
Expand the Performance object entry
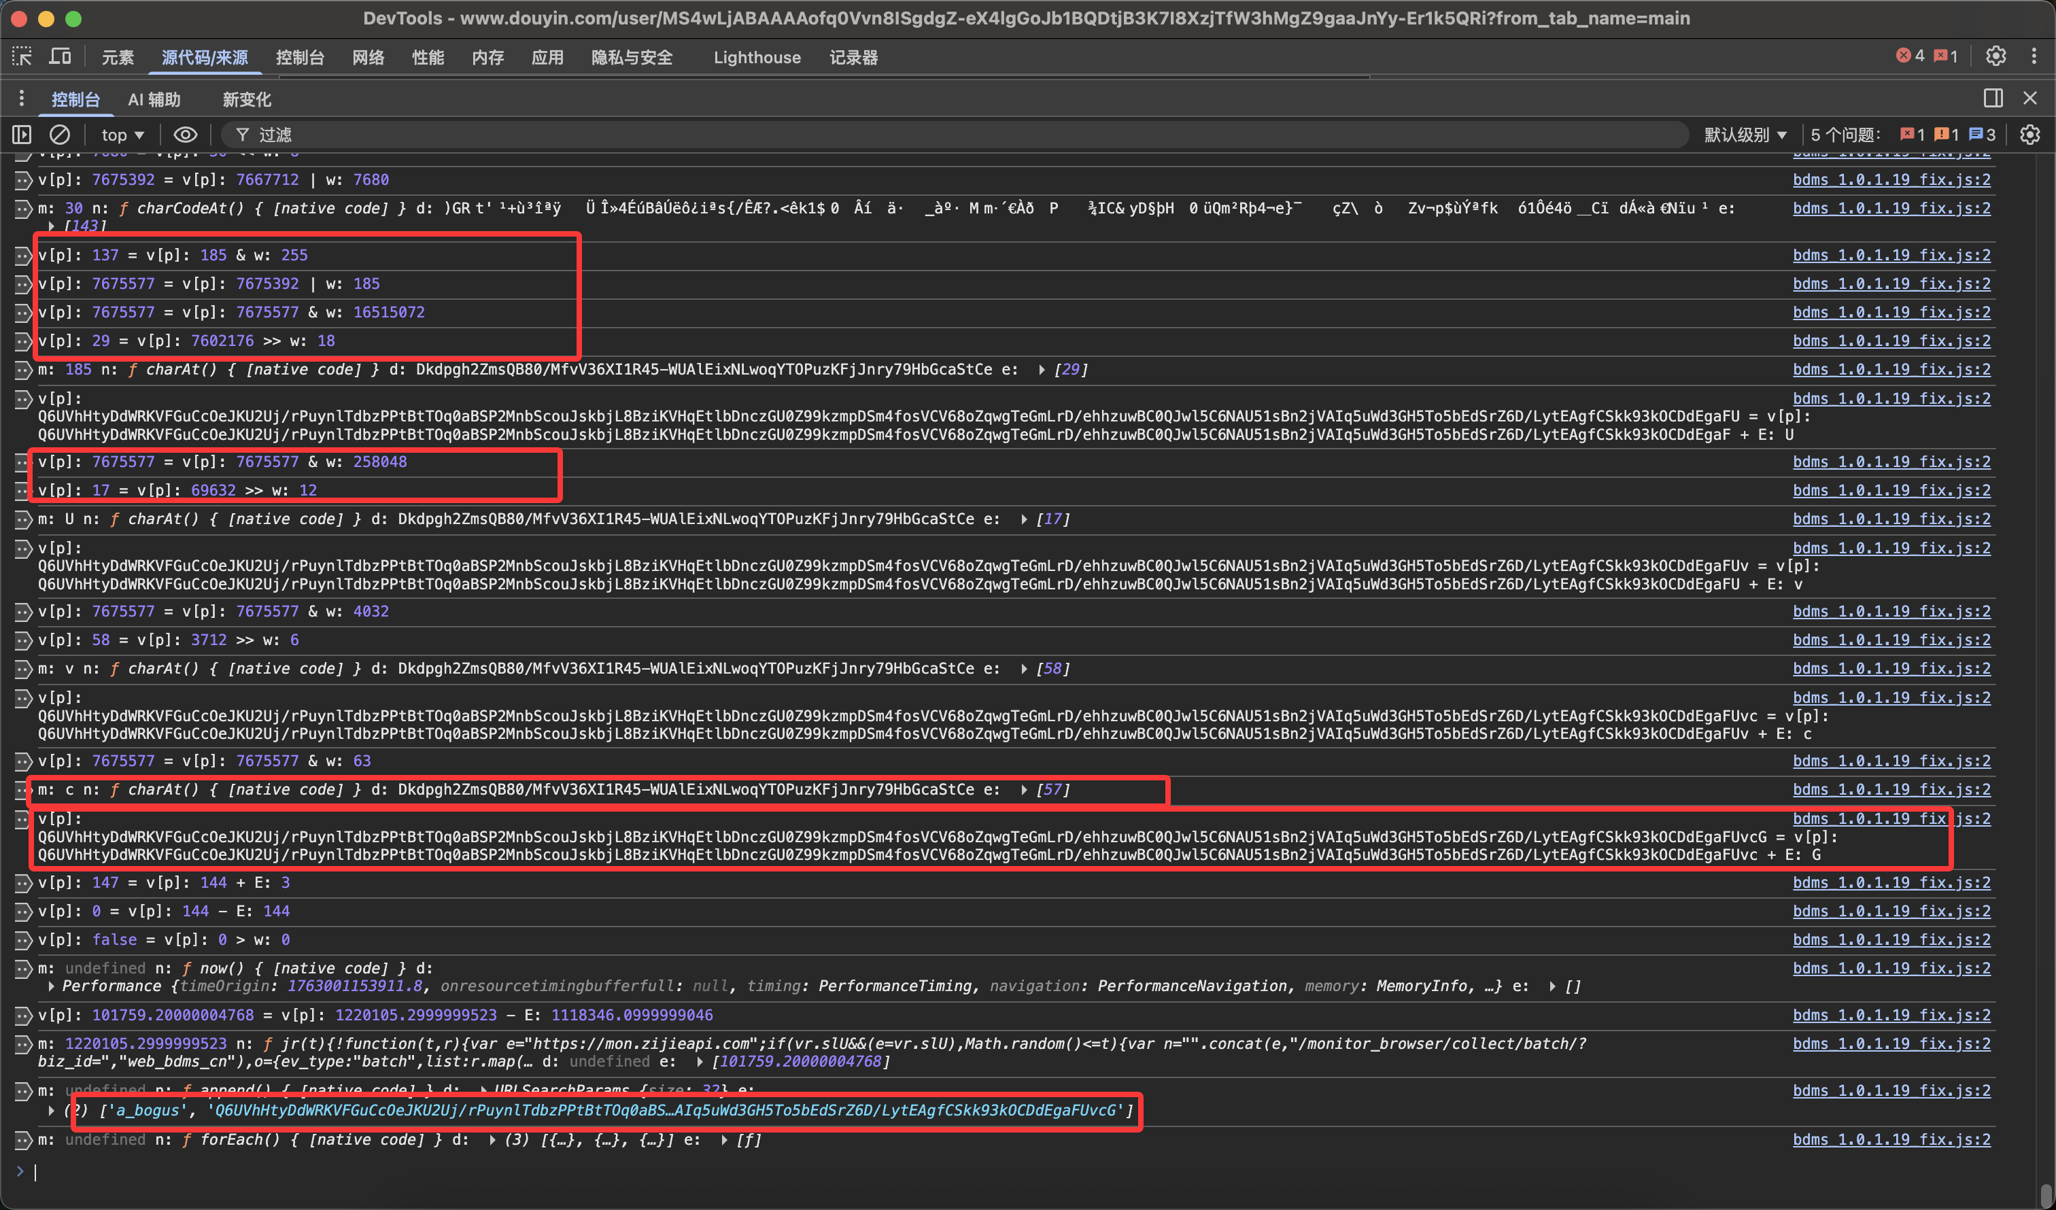(52, 986)
